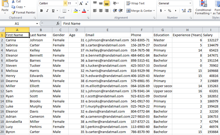Apply yellow fill color bucket
The image size is (220, 135).
point(75,11)
